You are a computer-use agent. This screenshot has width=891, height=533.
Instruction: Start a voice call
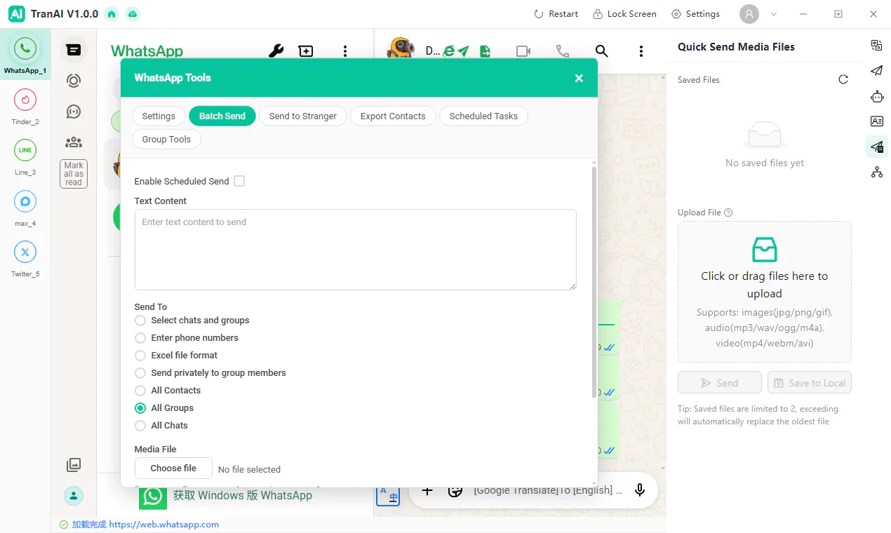coord(562,51)
